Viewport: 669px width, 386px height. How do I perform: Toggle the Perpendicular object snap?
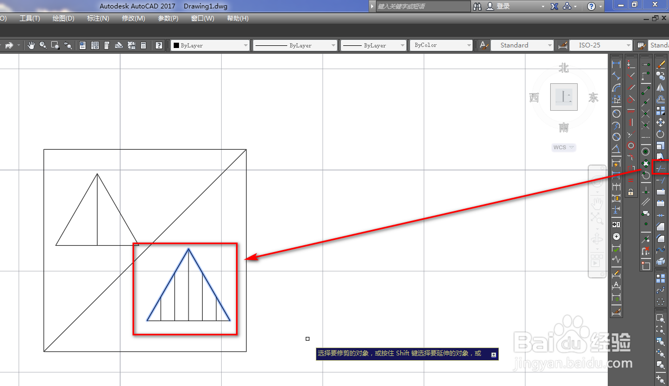click(646, 190)
